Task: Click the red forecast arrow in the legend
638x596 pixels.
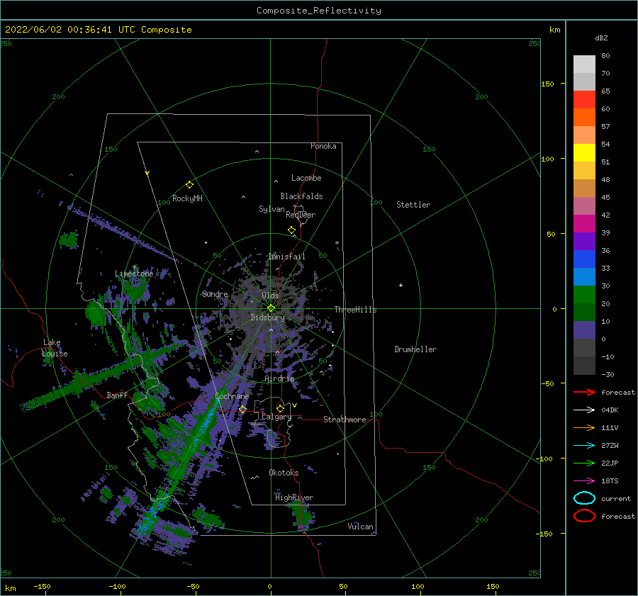Action: (x=584, y=392)
